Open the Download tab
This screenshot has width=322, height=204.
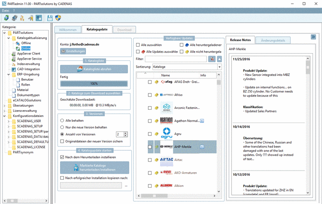pos(124,30)
